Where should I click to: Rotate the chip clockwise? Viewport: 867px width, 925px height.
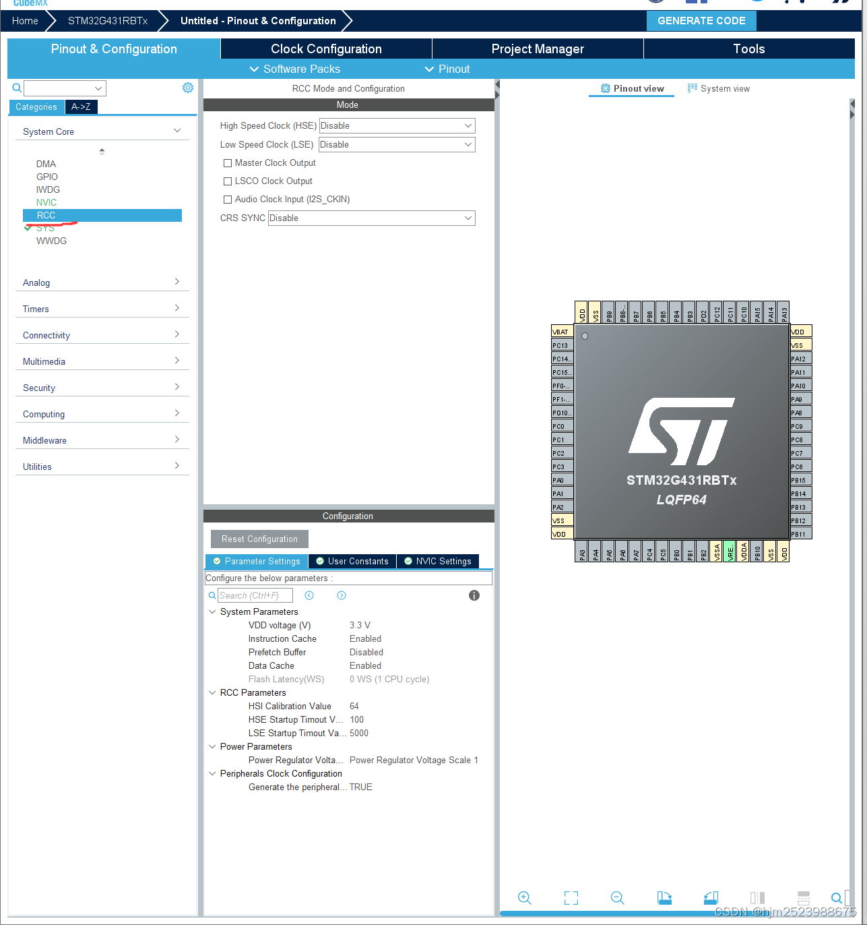click(x=664, y=898)
